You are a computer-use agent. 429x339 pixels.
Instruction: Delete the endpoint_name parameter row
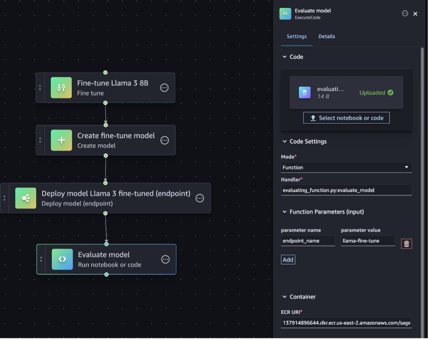pyautogui.click(x=407, y=244)
